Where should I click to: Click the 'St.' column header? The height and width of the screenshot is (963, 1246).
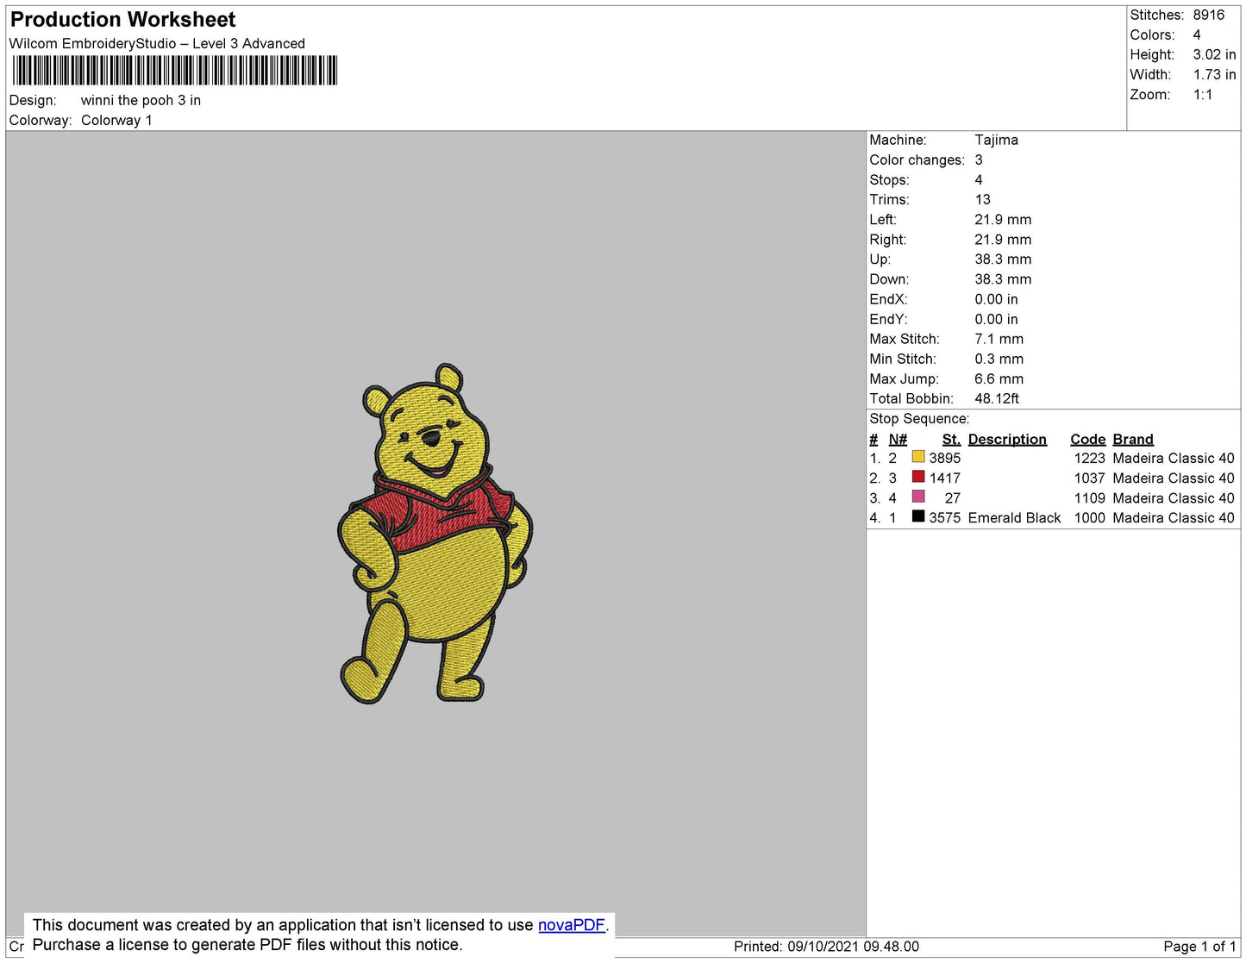pos(951,440)
